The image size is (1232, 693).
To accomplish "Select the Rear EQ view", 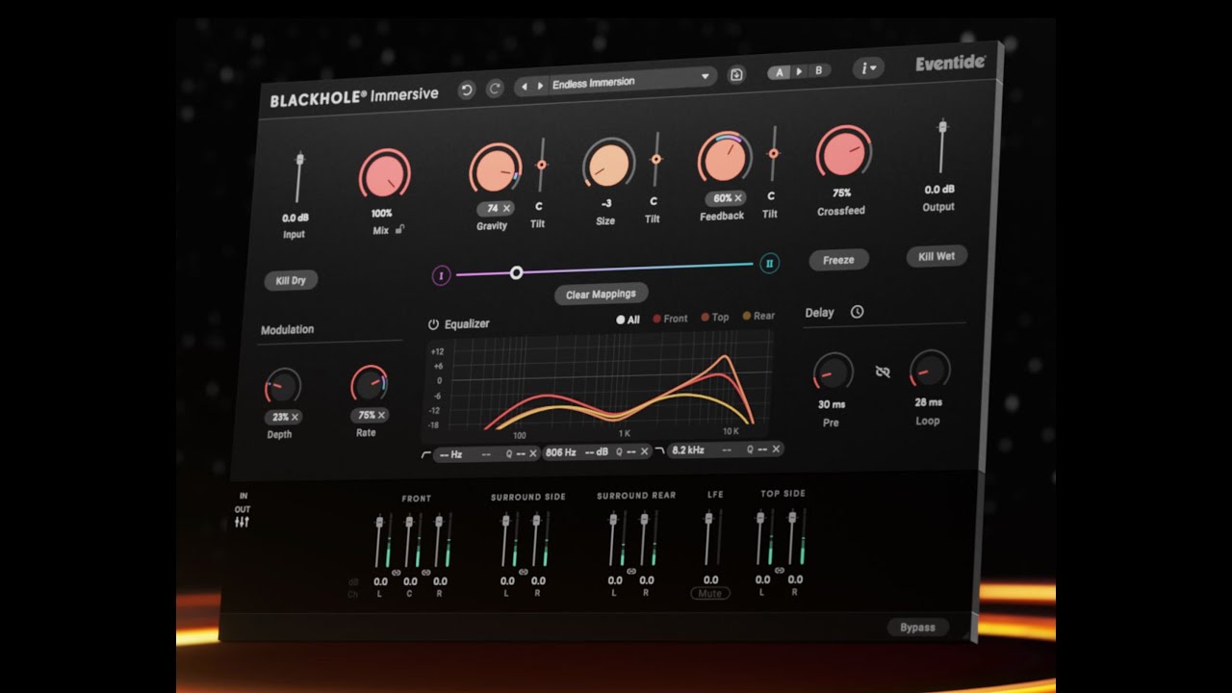I will (758, 316).
